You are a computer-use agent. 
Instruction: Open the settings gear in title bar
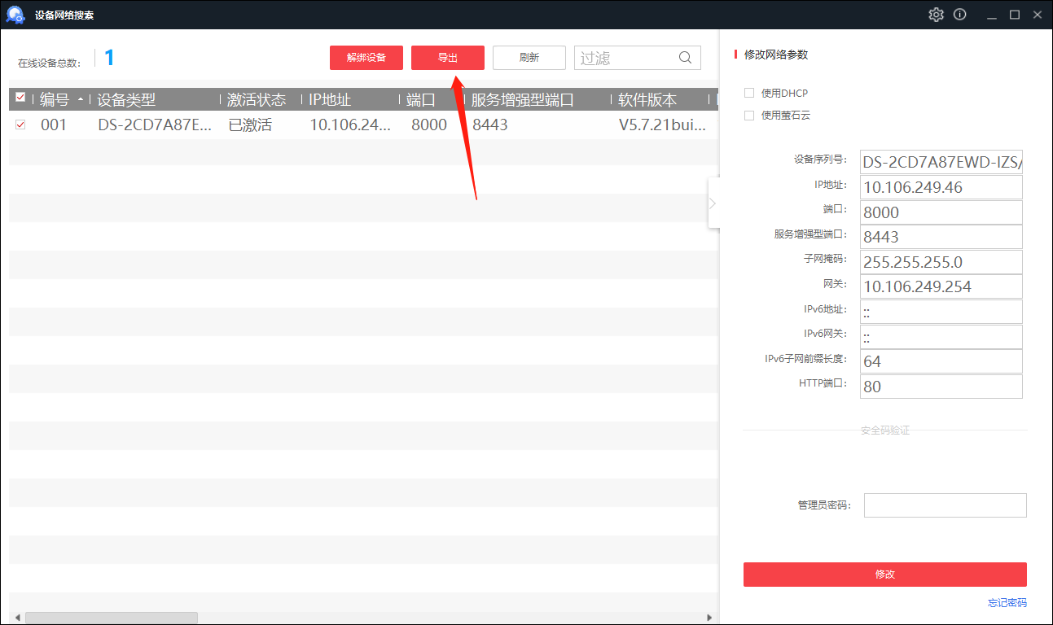pos(936,15)
